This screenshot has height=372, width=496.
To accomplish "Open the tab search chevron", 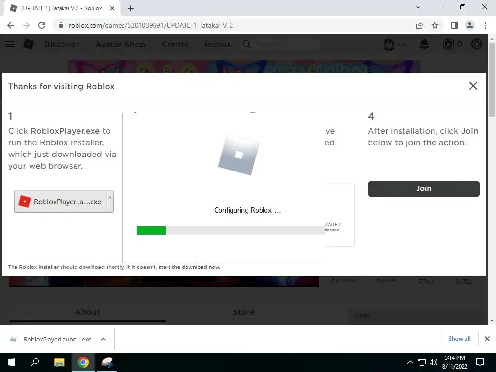I will coord(418,7).
